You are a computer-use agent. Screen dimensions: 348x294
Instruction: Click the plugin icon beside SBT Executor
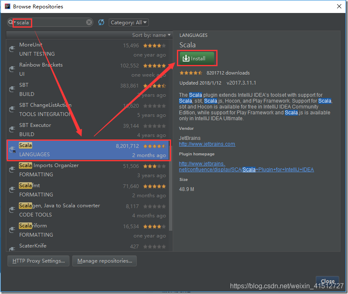(12, 129)
